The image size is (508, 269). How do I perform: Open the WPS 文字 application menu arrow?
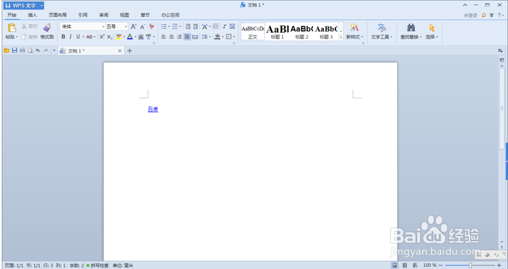pos(42,6)
